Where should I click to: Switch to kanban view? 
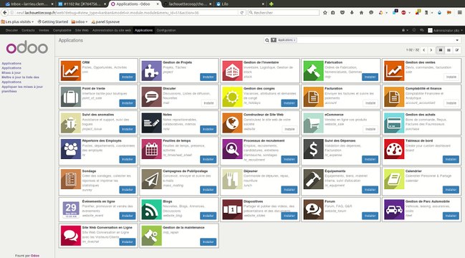coord(441,50)
